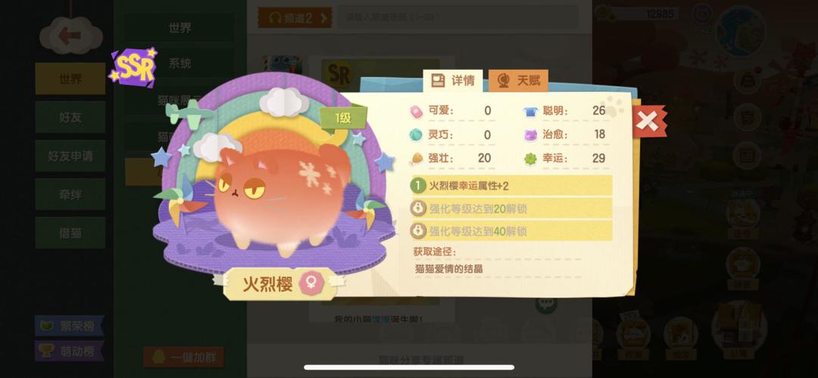
Task: Tap the 幸运 clover icon
Action: point(530,159)
